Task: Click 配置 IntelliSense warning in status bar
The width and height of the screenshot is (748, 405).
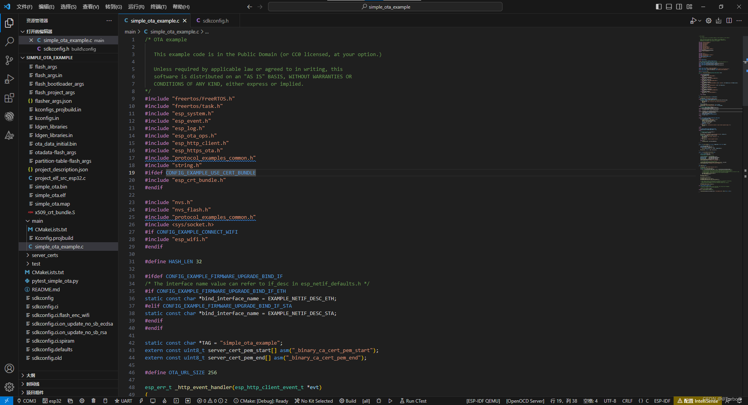Action: (697, 401)
